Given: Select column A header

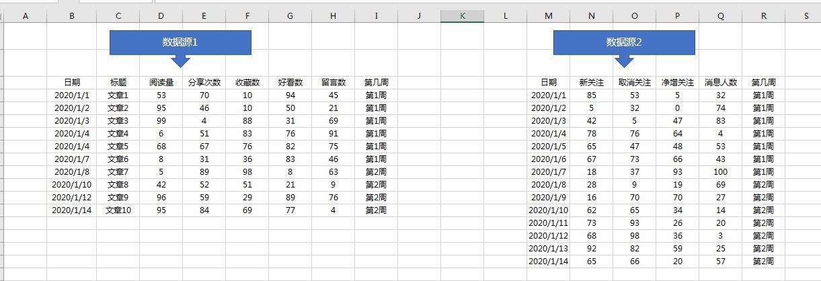Looking at the screenshot, I should pyautogui.click(x=26, y=17).
